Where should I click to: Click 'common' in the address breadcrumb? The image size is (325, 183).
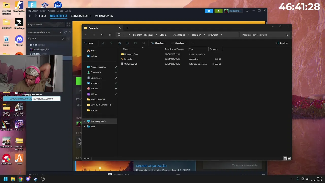pyautogui.click(x=196, y=35)
